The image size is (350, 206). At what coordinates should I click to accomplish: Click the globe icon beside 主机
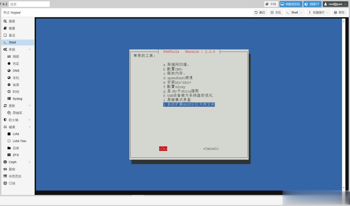click(9, 78)
